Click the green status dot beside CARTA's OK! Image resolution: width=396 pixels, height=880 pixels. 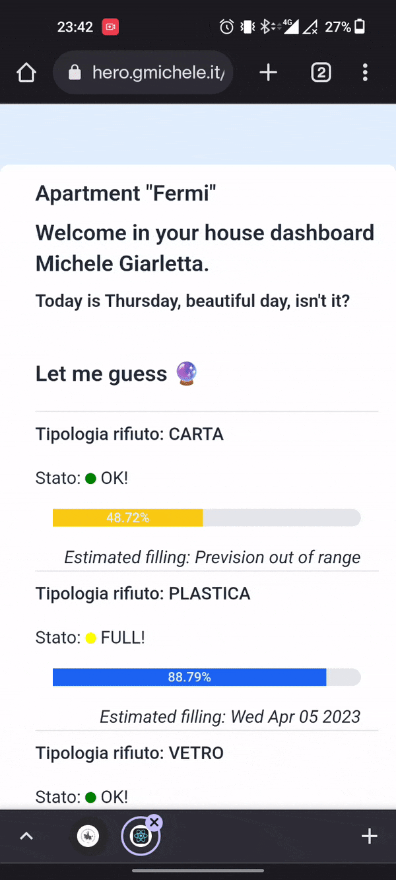91,479
